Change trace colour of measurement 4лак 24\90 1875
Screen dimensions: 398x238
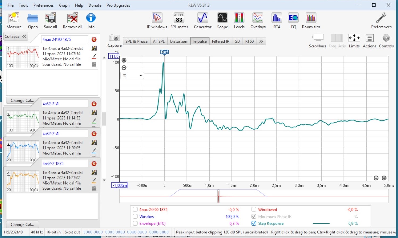click(94, 56)
